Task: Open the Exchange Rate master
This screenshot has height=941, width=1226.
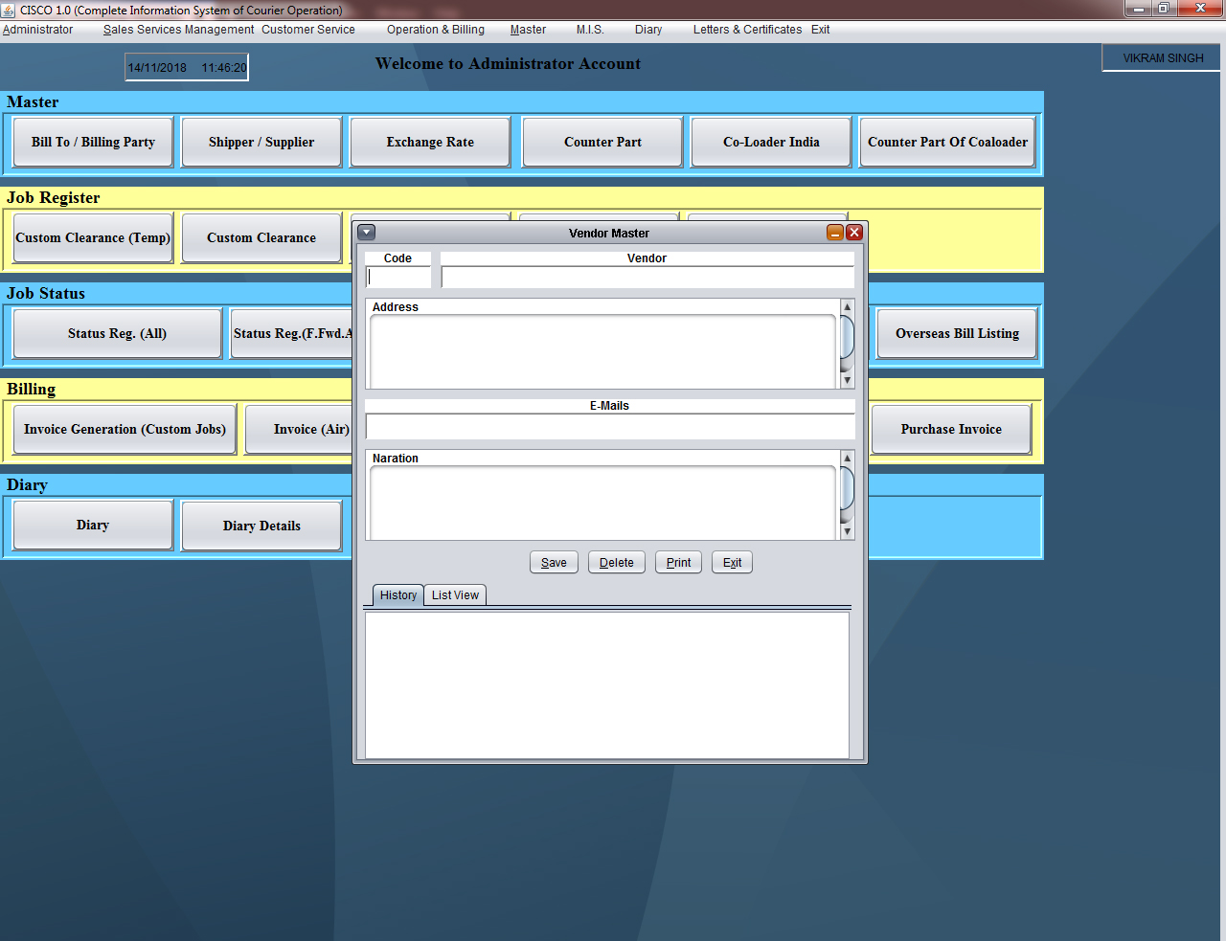Action: pos(430,142)
